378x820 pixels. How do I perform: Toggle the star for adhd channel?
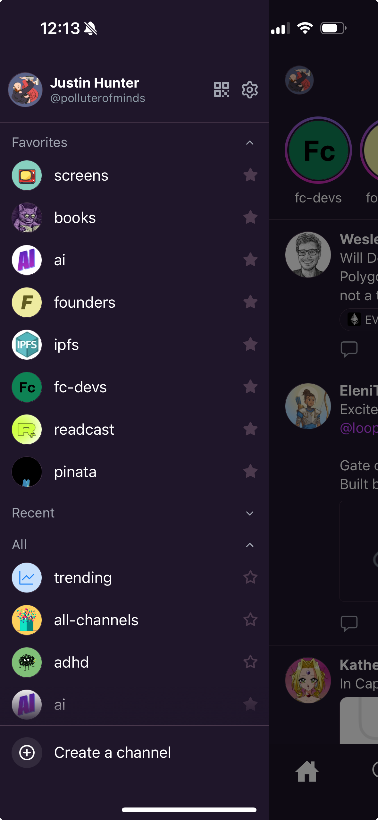pyautogui.click(x=250, y=662)
